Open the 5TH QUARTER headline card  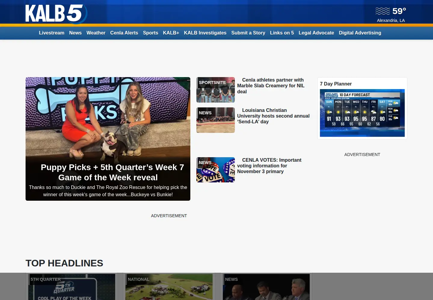[x=72, y=287]
